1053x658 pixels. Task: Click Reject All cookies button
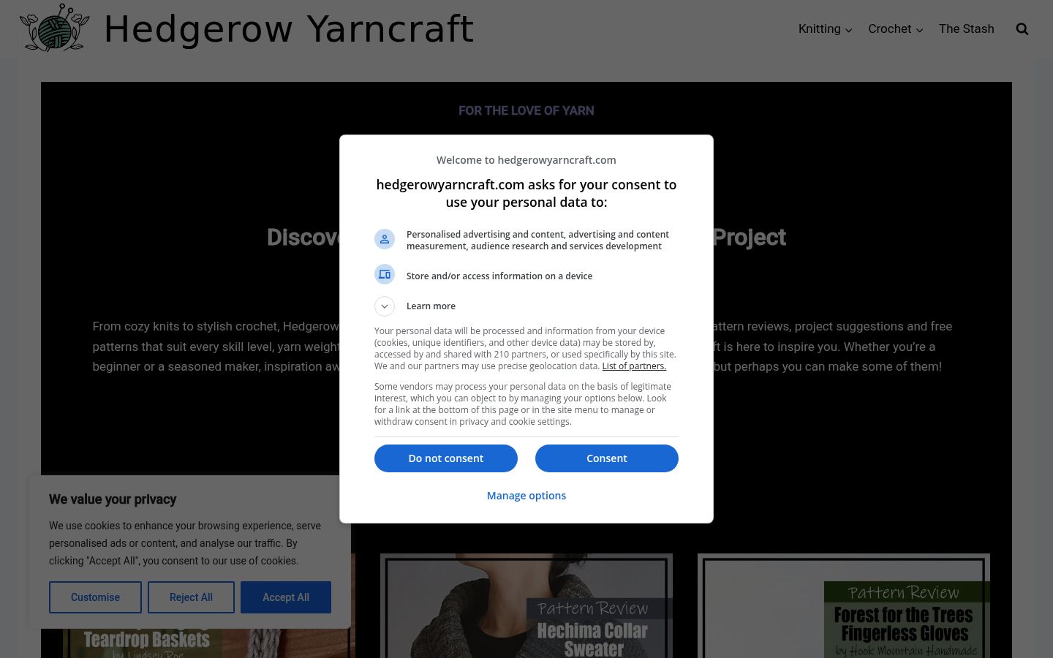[191, 597]
